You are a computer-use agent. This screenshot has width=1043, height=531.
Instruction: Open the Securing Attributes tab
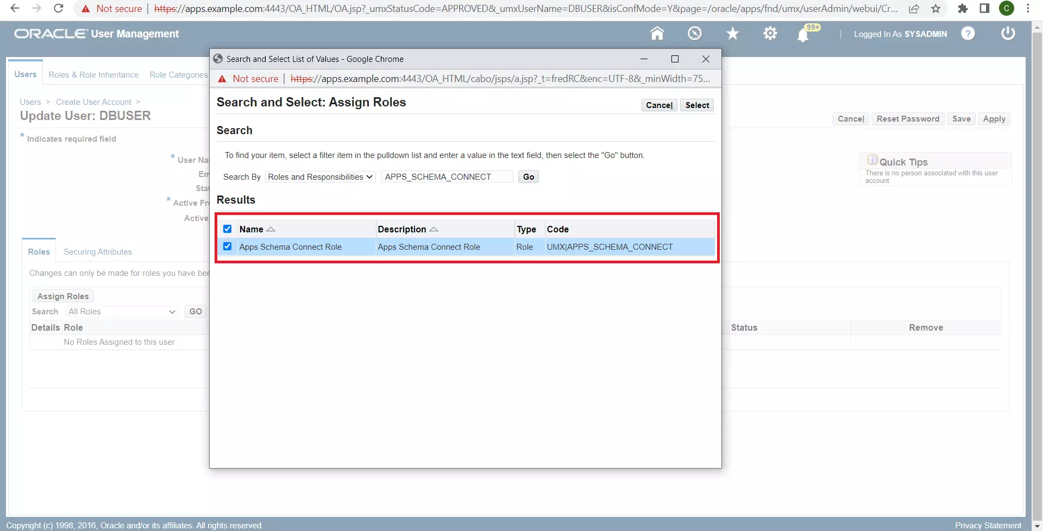click(97, 251)
